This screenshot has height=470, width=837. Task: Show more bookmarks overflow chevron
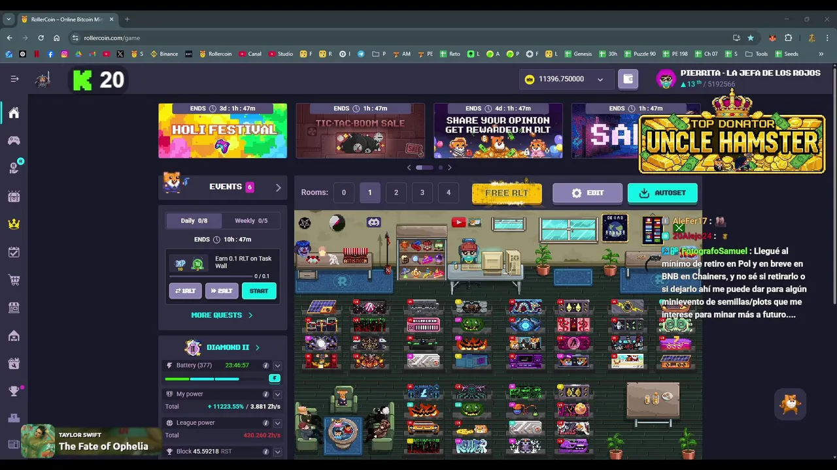coord(821,54)
